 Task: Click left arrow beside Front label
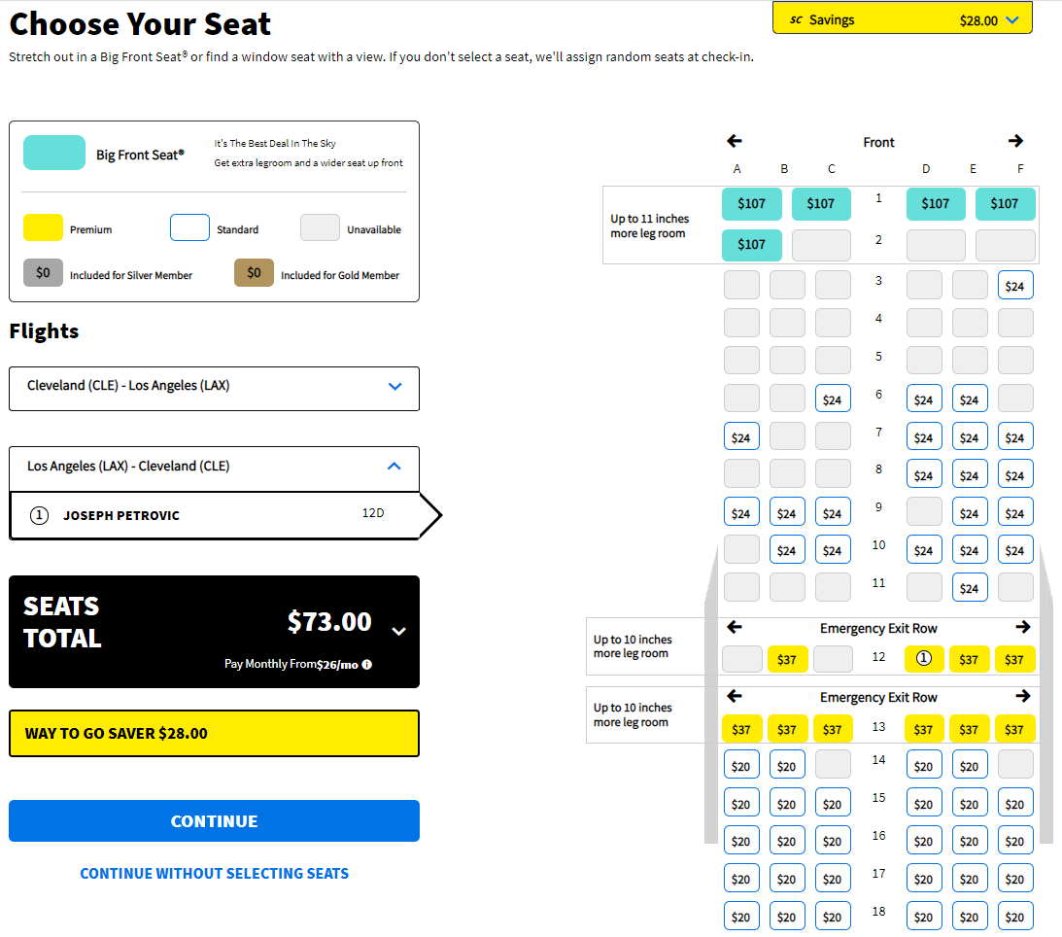point(735,141)
